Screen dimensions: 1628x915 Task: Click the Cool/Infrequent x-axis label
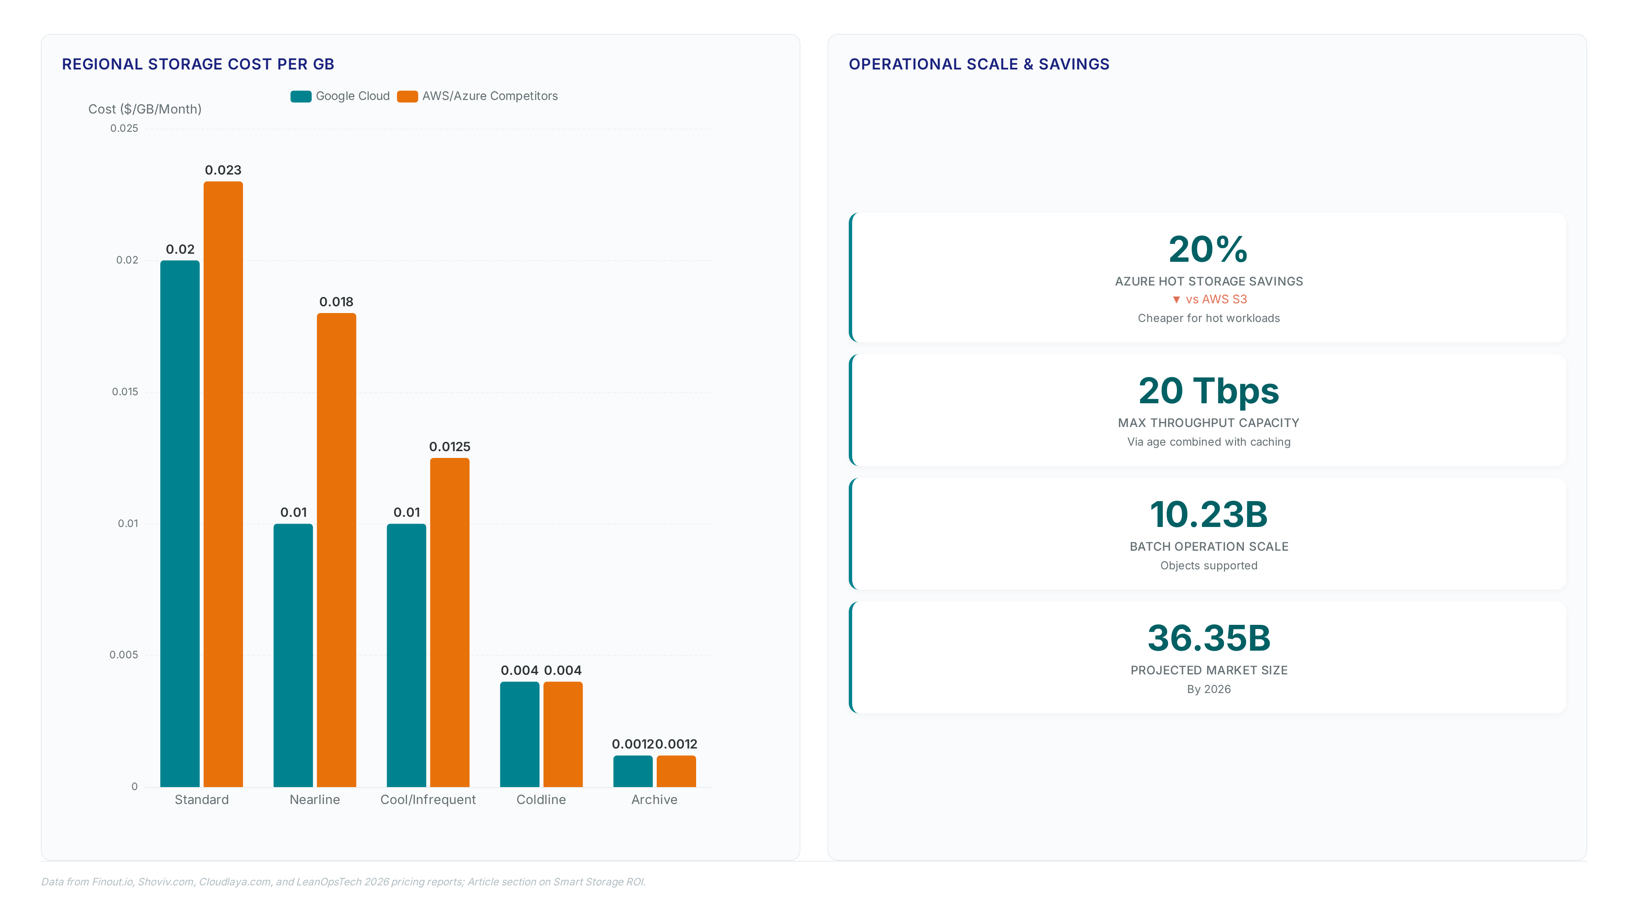(x=428, y=799)
